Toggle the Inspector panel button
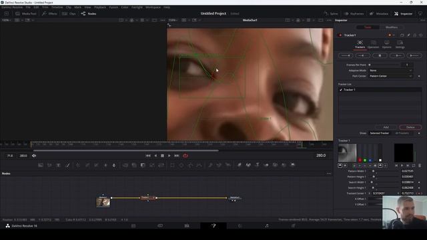427x240 pixels. (403, 13)
